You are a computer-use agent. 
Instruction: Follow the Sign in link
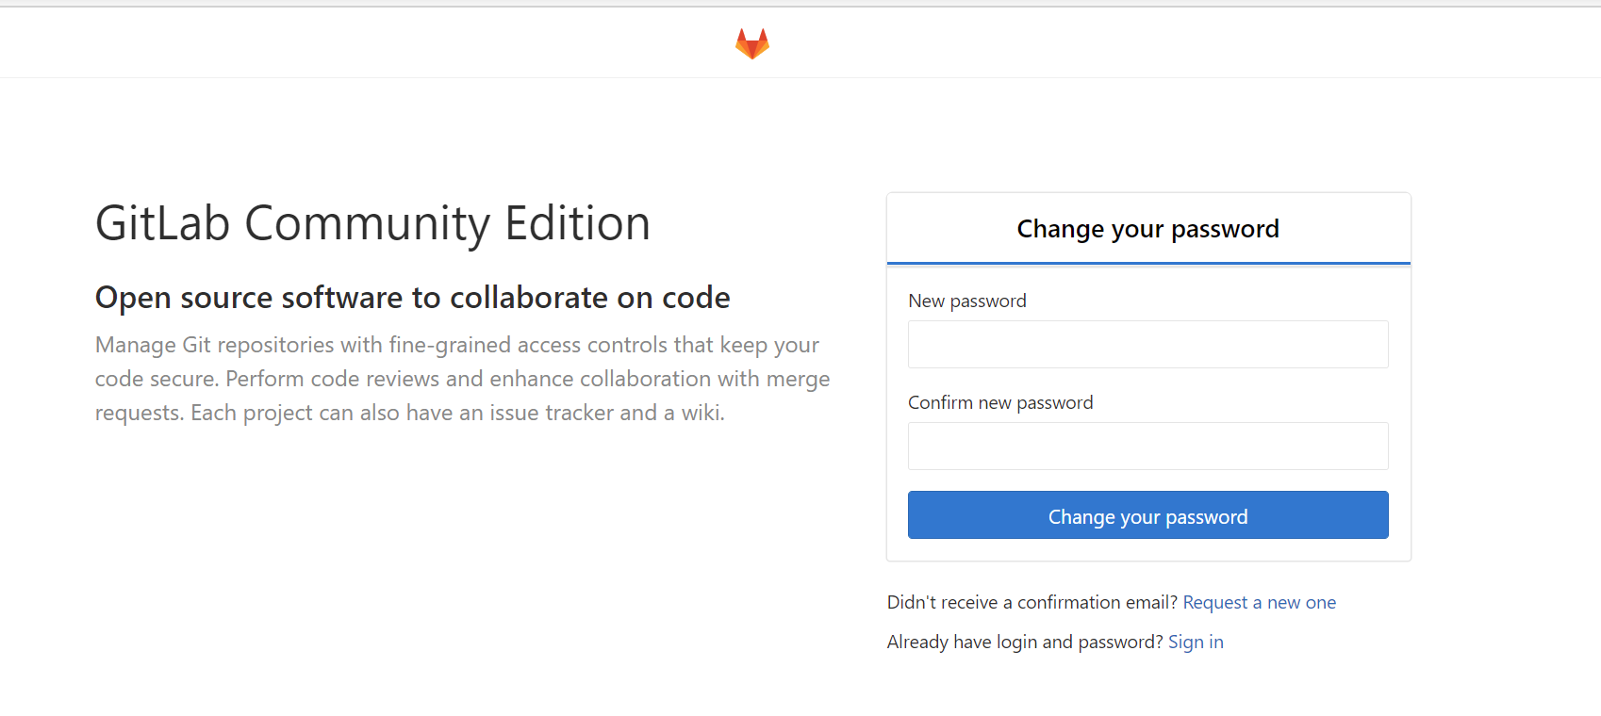coord(1196,642)
